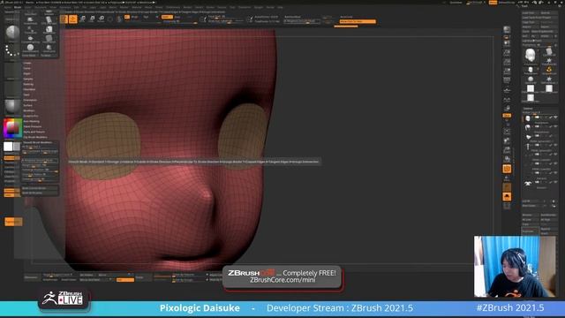Select the head subtool row thumbnail

528,118
